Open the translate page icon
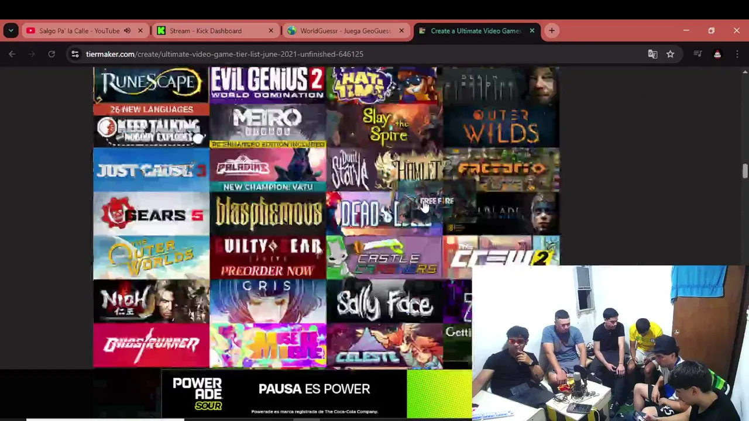The width and height of the screenshot is (749, 421). point(652,54)
